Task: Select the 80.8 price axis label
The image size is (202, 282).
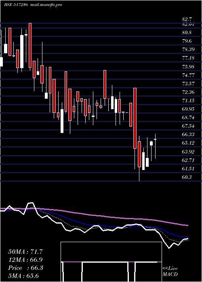Action: click(187, 33)
